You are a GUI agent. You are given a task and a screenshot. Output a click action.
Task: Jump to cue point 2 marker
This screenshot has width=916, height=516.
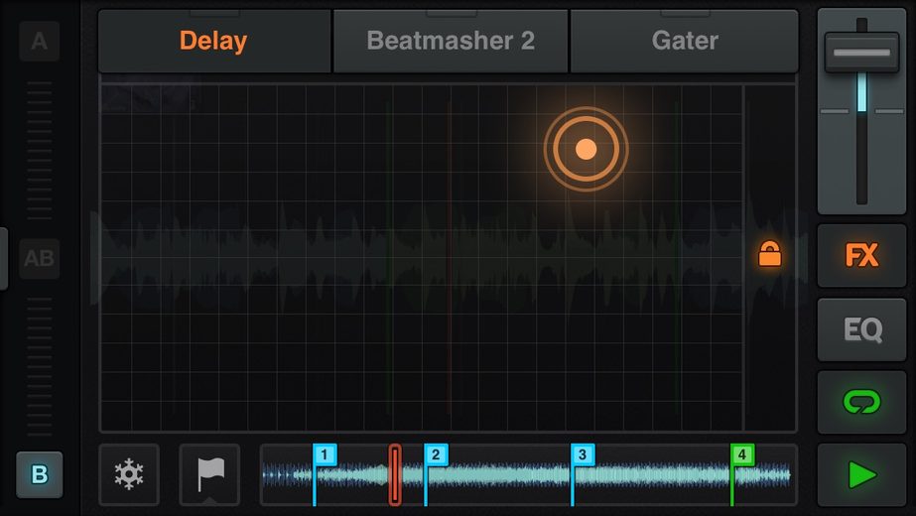(x=436, y=454)
